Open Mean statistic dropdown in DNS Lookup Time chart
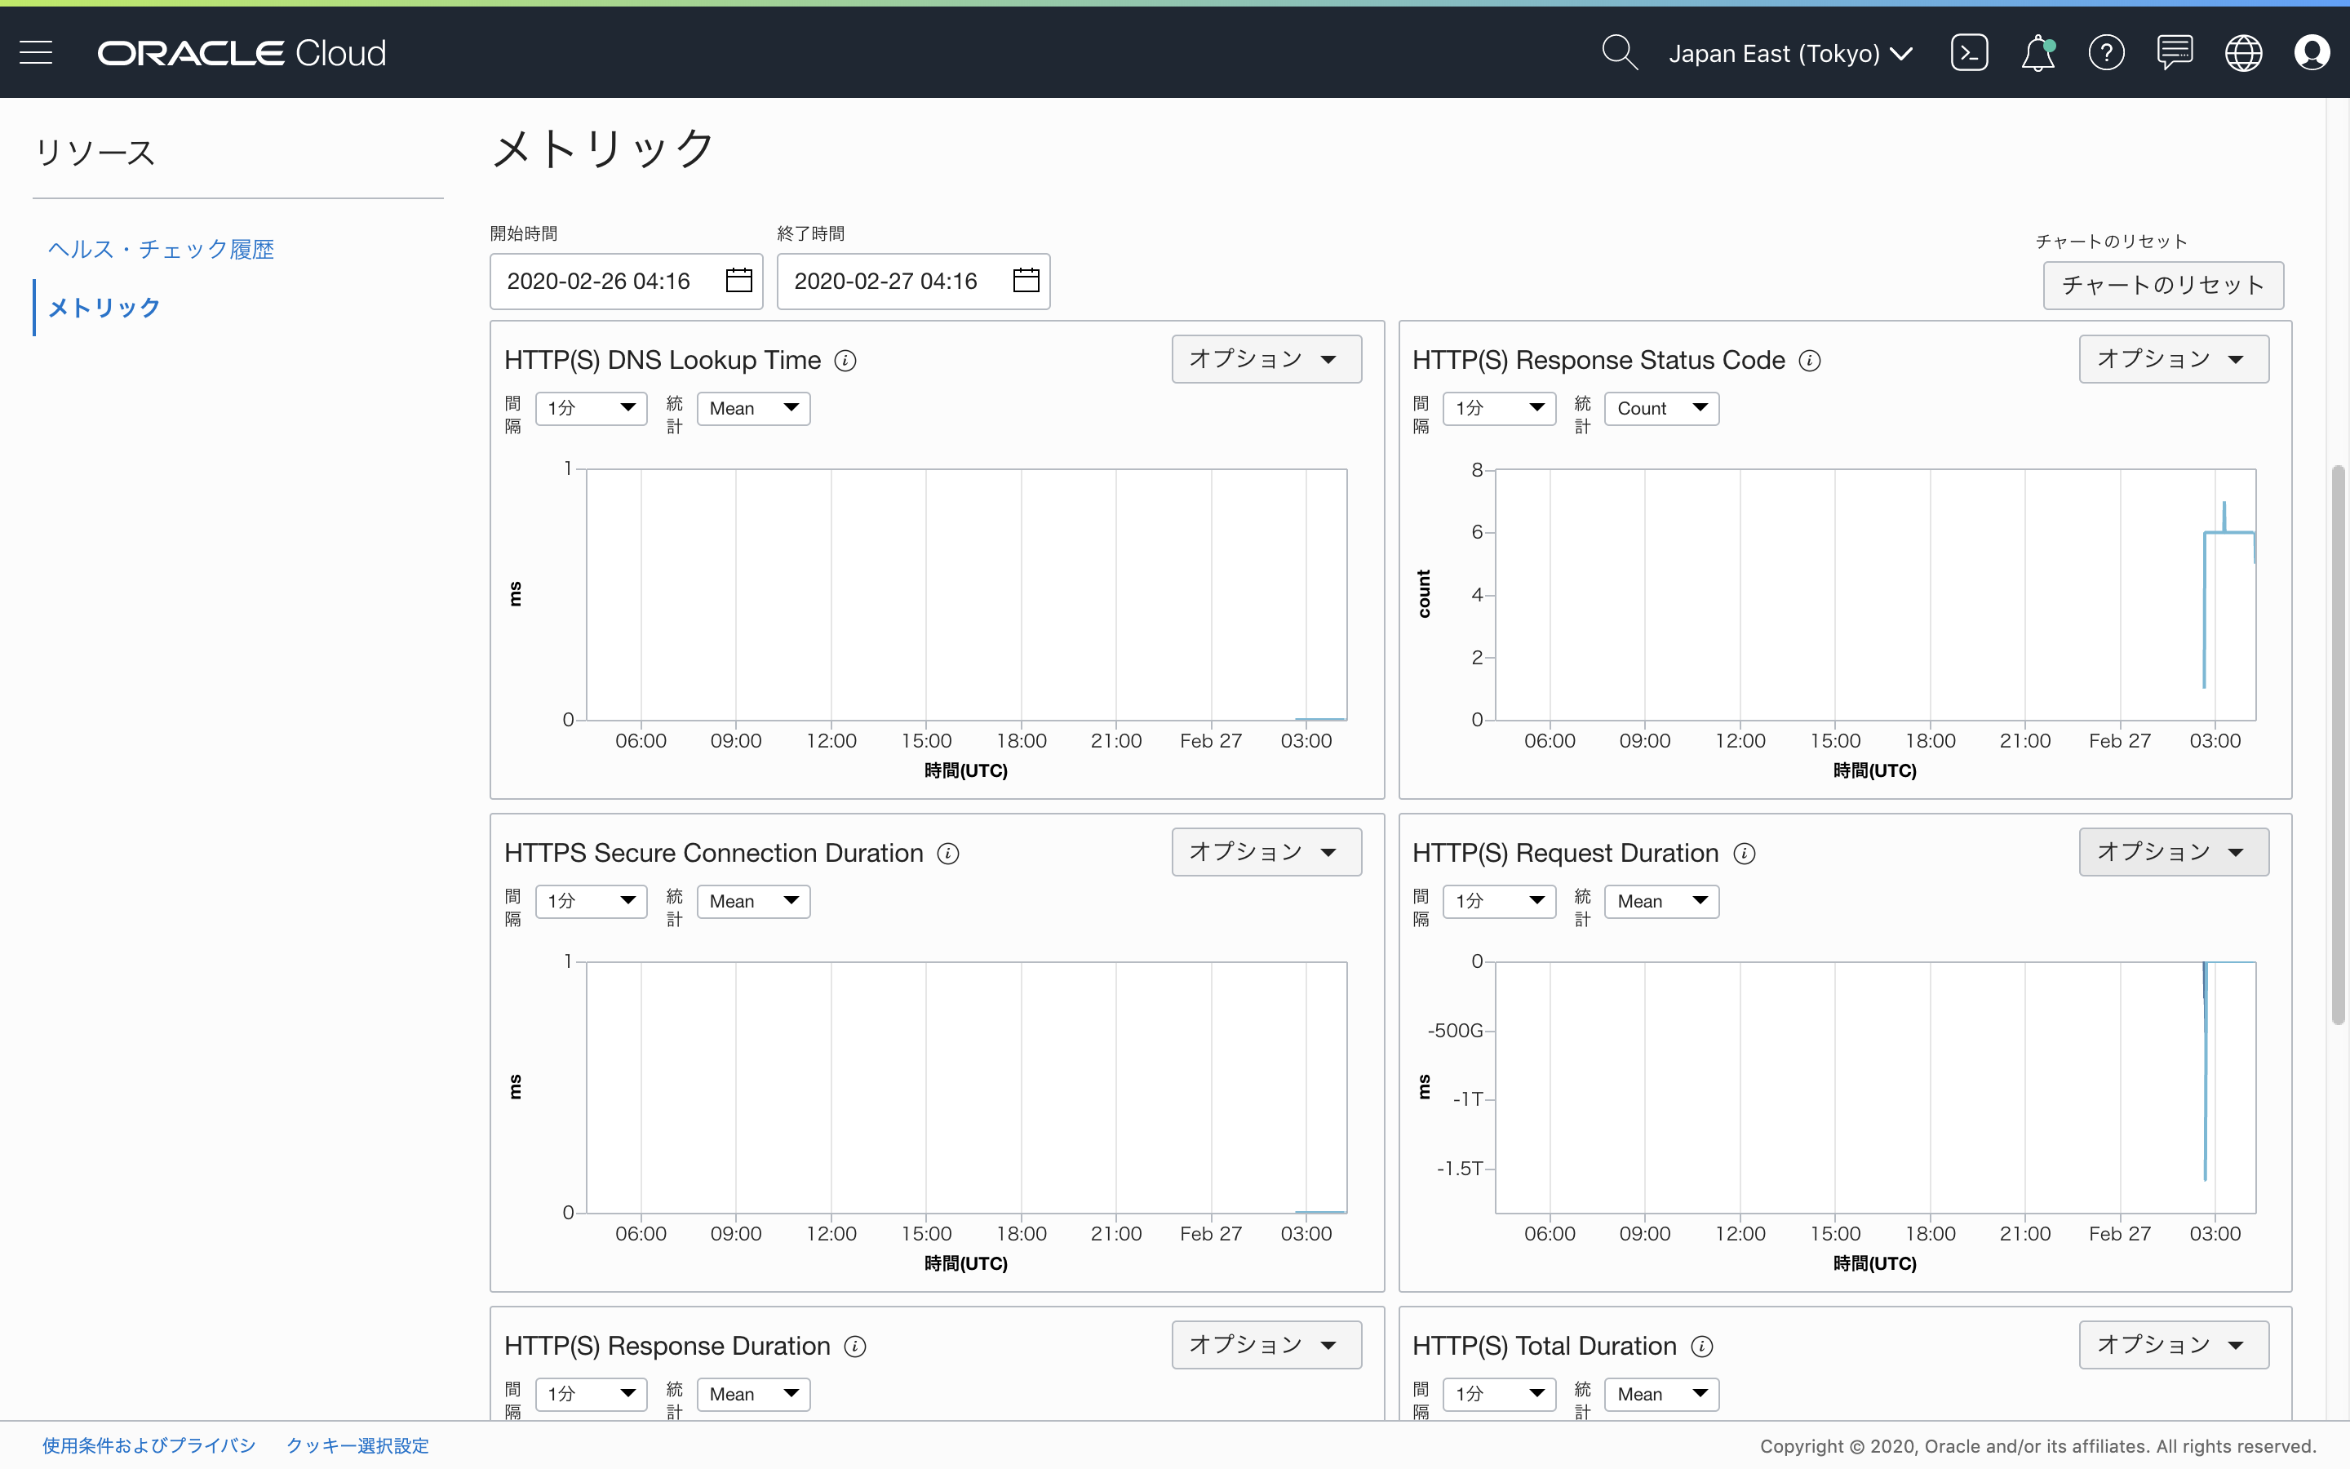This screenshot has width=2350, height=1469. [x=754, y=408]
